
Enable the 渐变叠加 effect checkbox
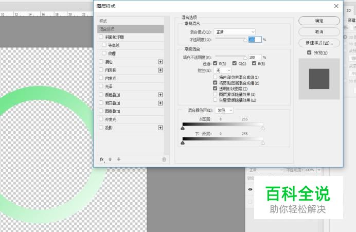101,103
